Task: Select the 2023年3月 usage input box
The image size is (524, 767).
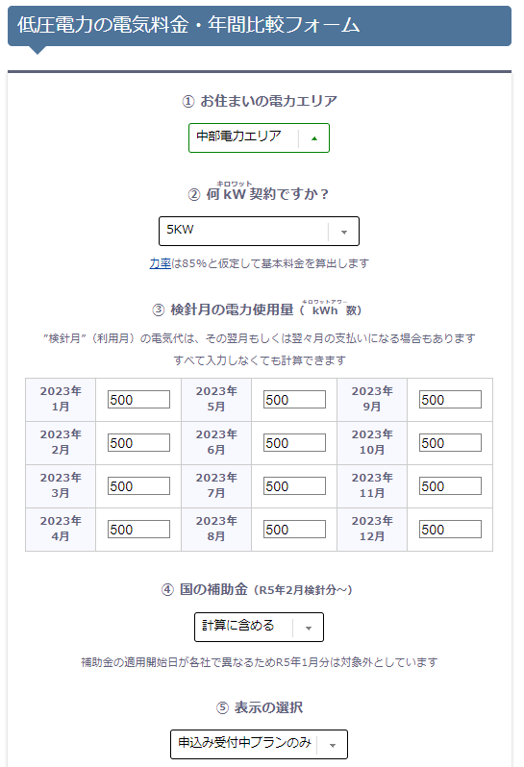Action: pos(139,486)
